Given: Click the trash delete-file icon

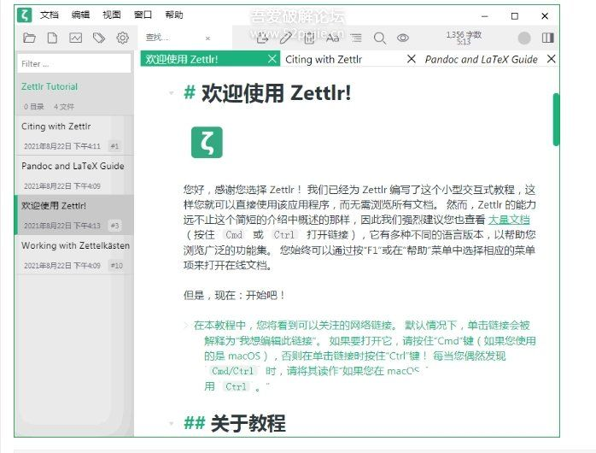Looking at the screenshot, I should point(309,38).
